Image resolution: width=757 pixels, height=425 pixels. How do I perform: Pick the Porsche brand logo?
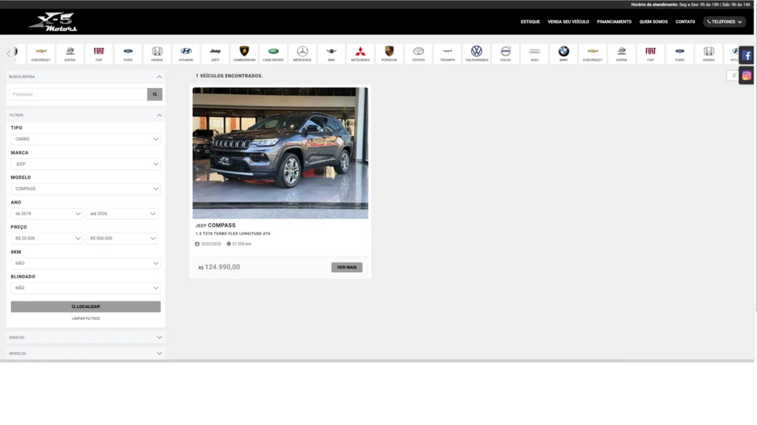click(389, 54)
